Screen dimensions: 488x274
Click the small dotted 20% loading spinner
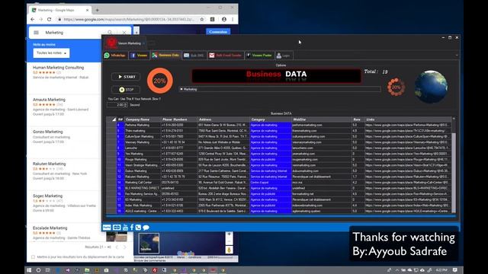[x=396, y=88]
